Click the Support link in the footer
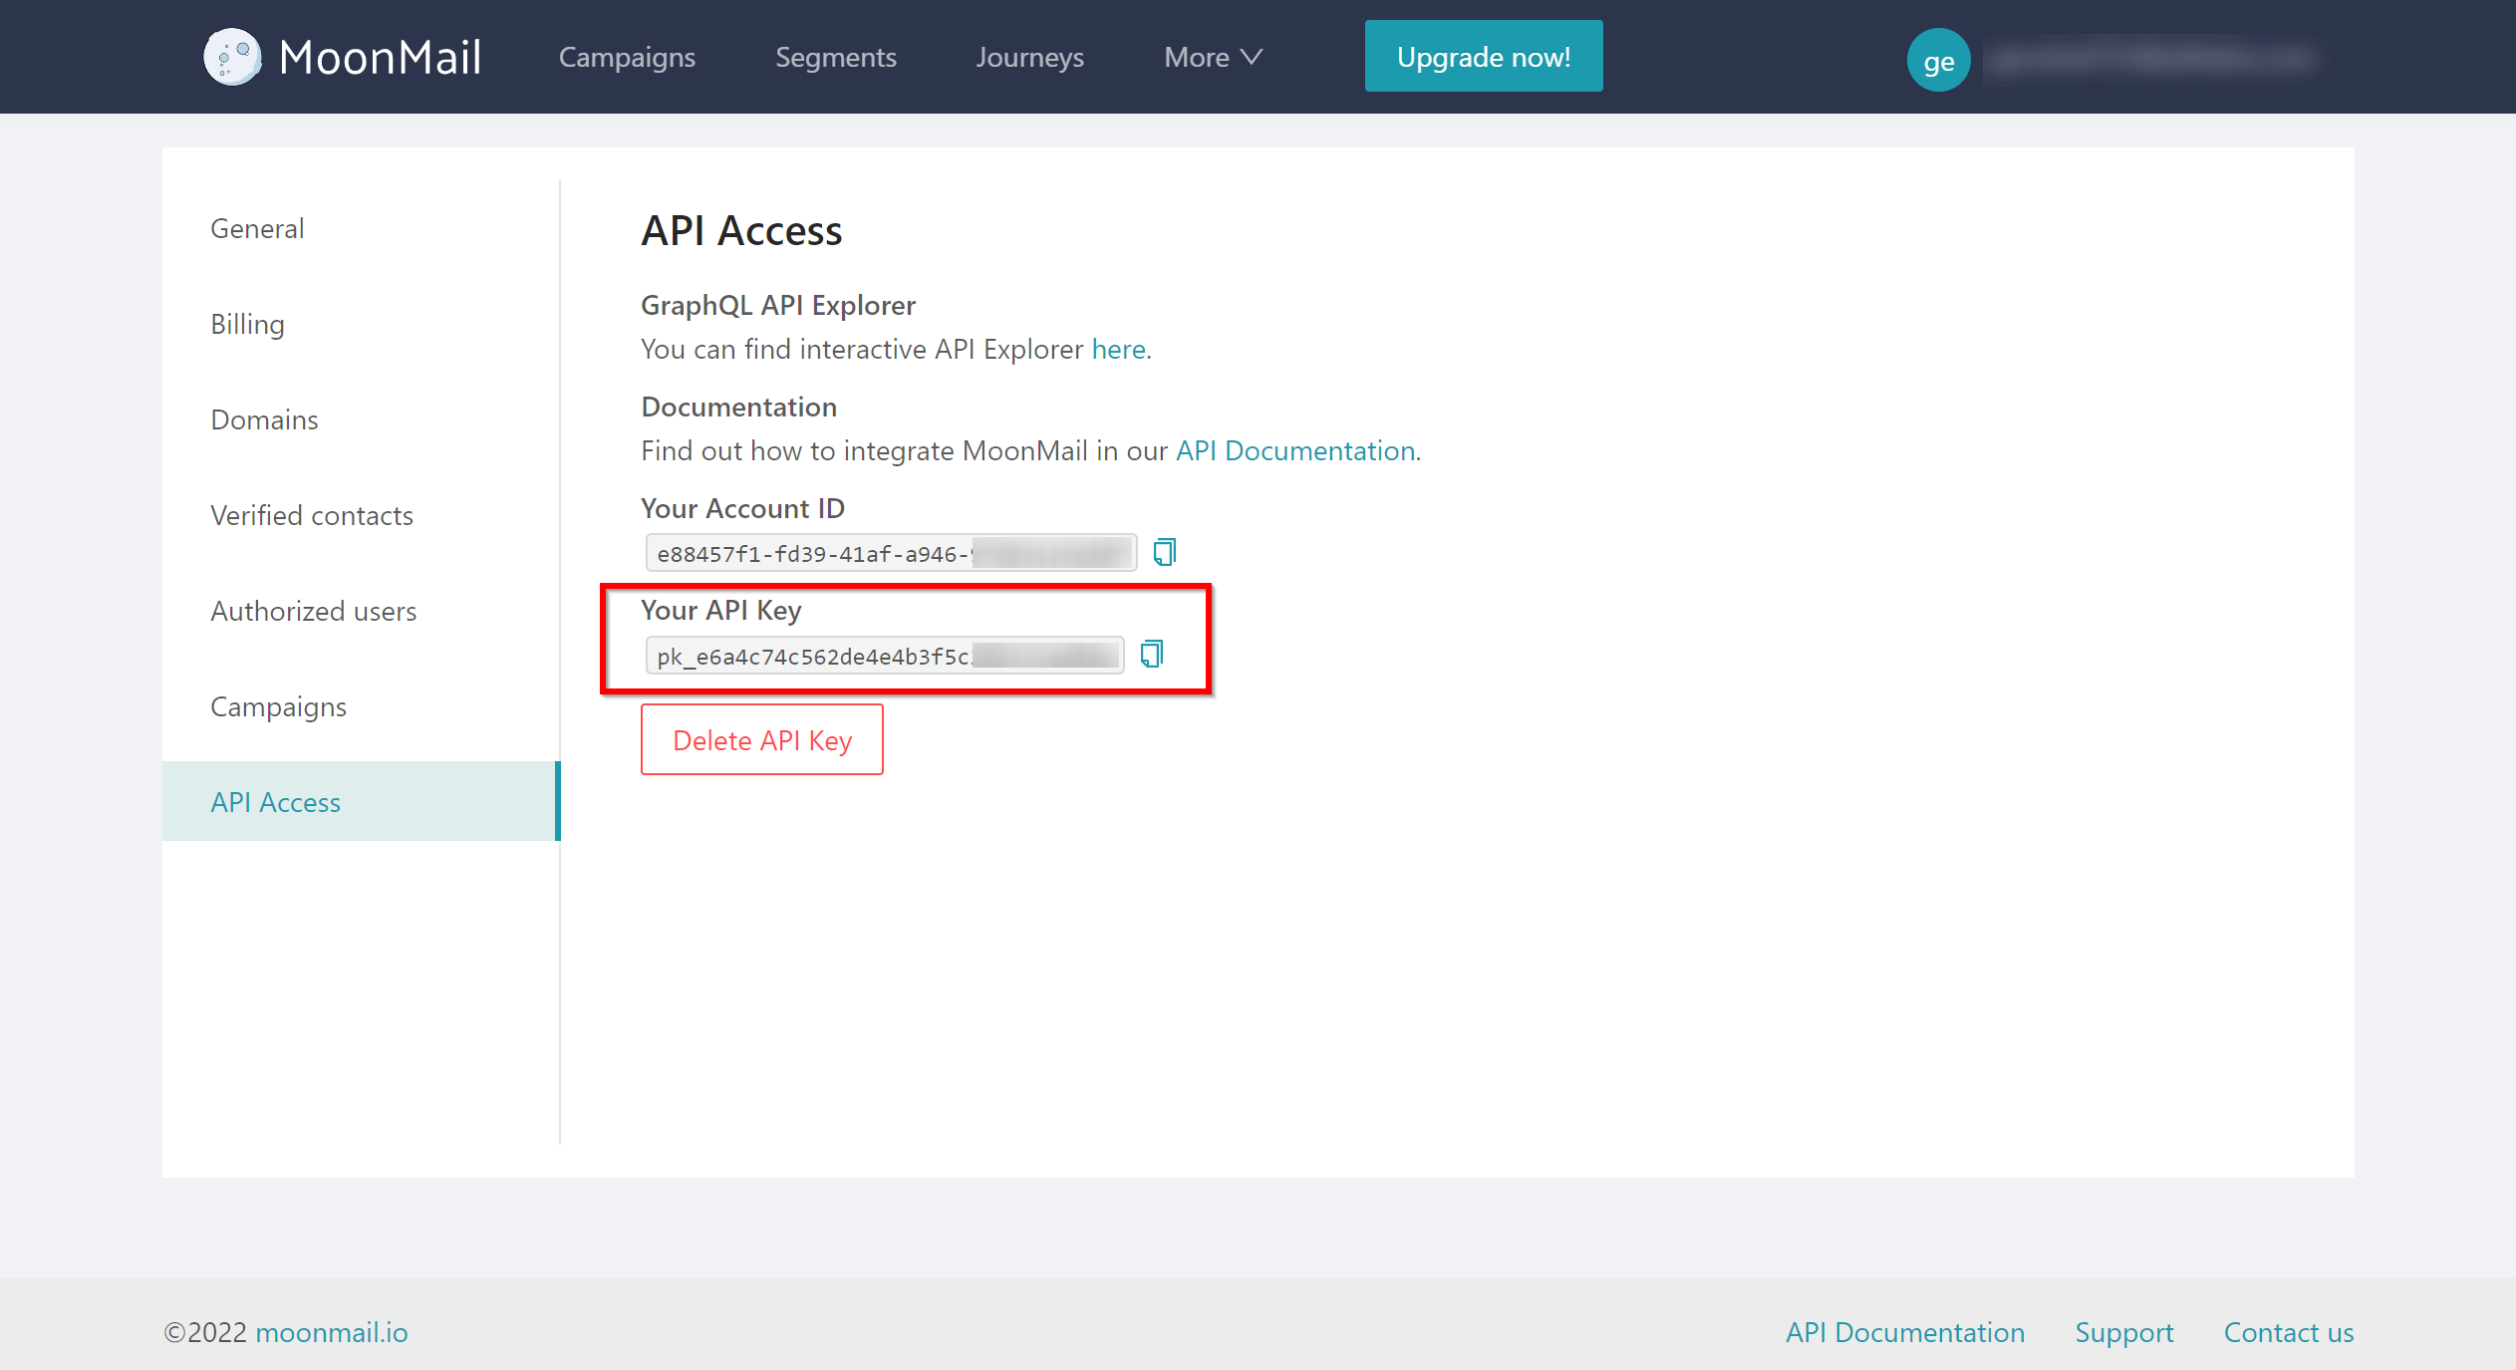 pyautogui.click(x=2123, y=1333)
